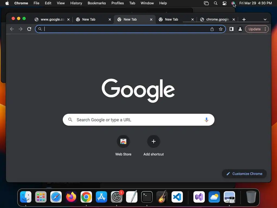Open the History menu
Screen dimensions: 277x208
[76, 3]
